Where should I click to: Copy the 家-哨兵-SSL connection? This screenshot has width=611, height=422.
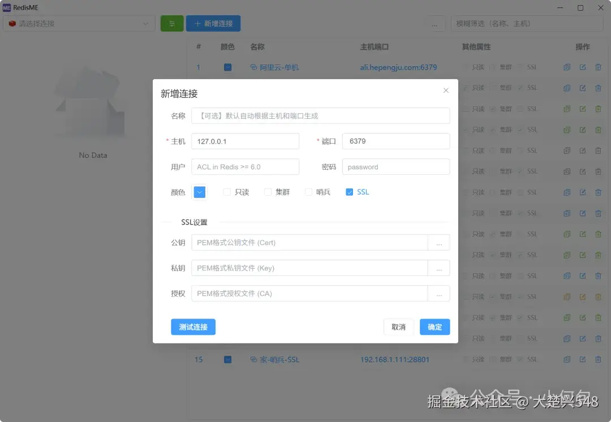567,359
